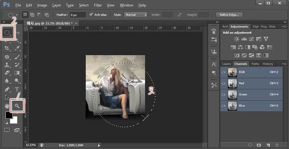Toggle visibility of the Red channel
The image size is (289, 149).
pyautogui.click(x=224, y=83)
